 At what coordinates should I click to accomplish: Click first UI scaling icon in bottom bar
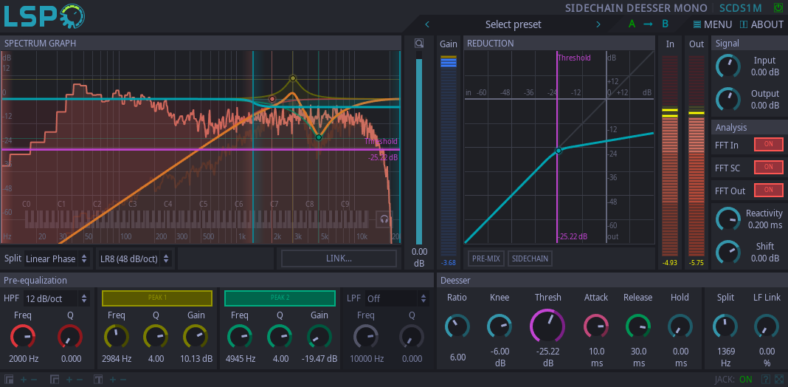click(x=9, y=379)
